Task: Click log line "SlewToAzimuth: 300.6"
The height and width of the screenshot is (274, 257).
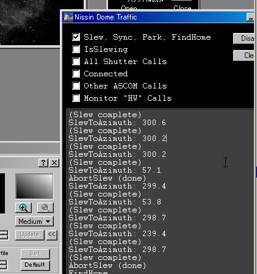Action: (117, 123)
